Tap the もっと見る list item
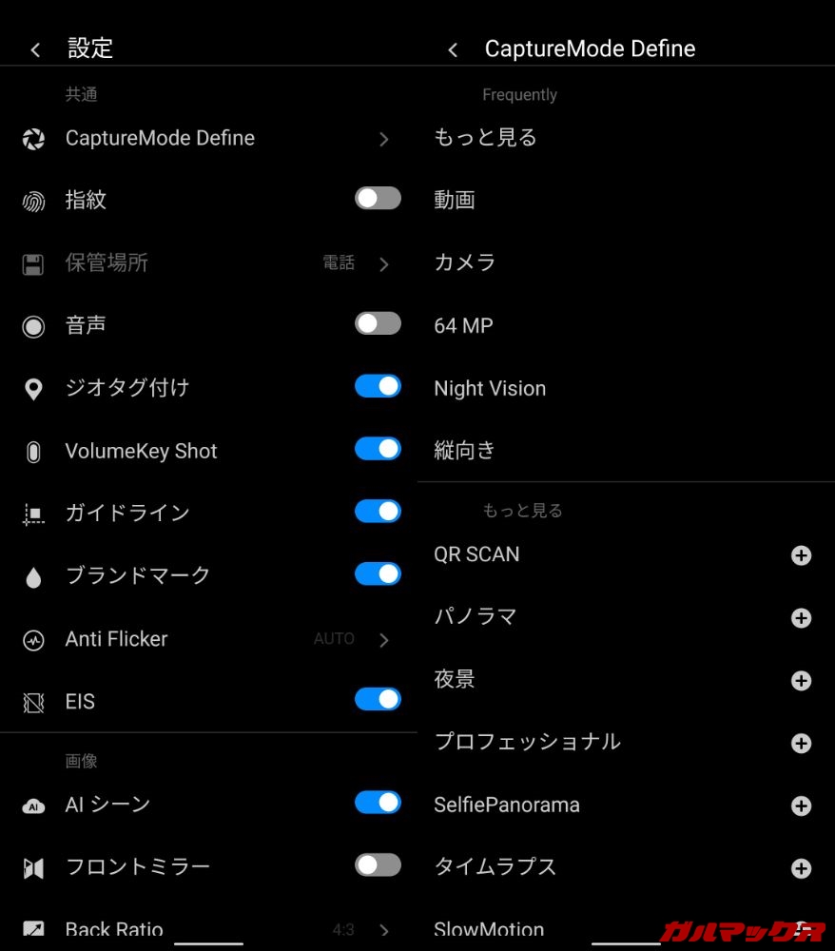835x951 pixels. coord(485,138)
